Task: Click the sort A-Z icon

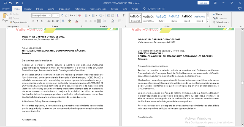Action: (x=118, y=15)
